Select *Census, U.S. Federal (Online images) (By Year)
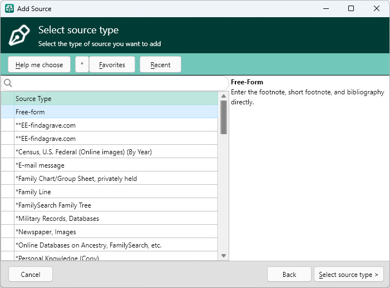The width and height of the screenshot is (390, 288). point(110,152)
